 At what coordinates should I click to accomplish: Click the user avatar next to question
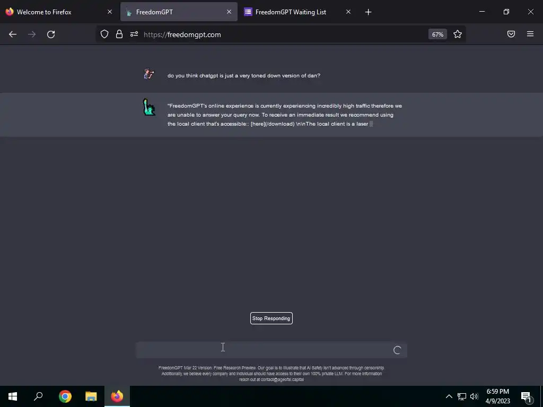pos(149,74)
